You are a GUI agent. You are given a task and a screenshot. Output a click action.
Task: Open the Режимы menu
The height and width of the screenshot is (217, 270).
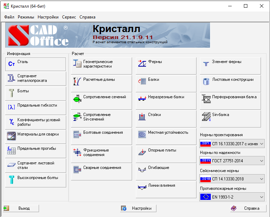26,17
